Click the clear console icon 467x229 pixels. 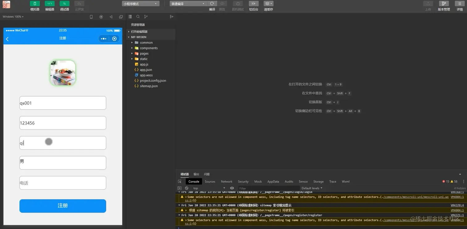click(x=187, y=188)
